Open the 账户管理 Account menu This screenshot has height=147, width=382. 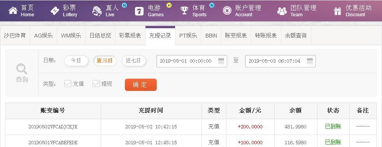point(242,11)
